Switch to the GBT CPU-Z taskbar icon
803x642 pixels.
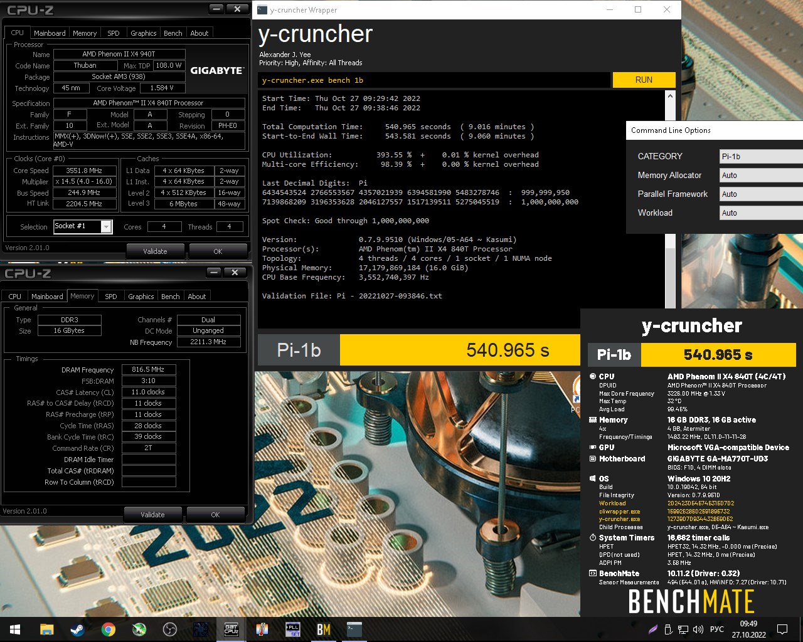231,629
